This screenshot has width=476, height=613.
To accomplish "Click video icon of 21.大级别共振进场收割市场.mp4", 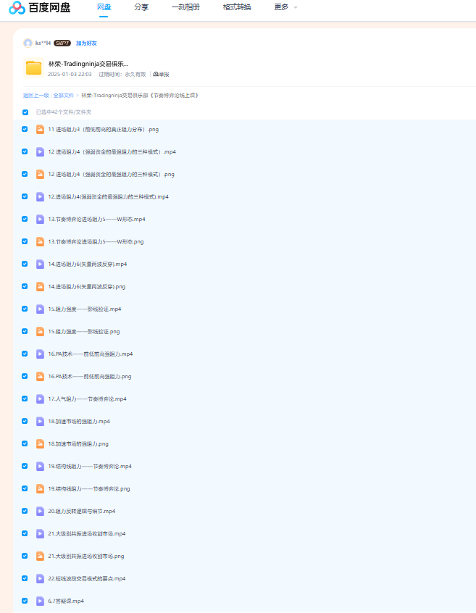I will pos(40,533).
